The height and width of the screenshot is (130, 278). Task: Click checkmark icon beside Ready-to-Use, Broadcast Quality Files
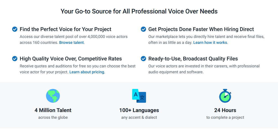(x=144, y=59)
